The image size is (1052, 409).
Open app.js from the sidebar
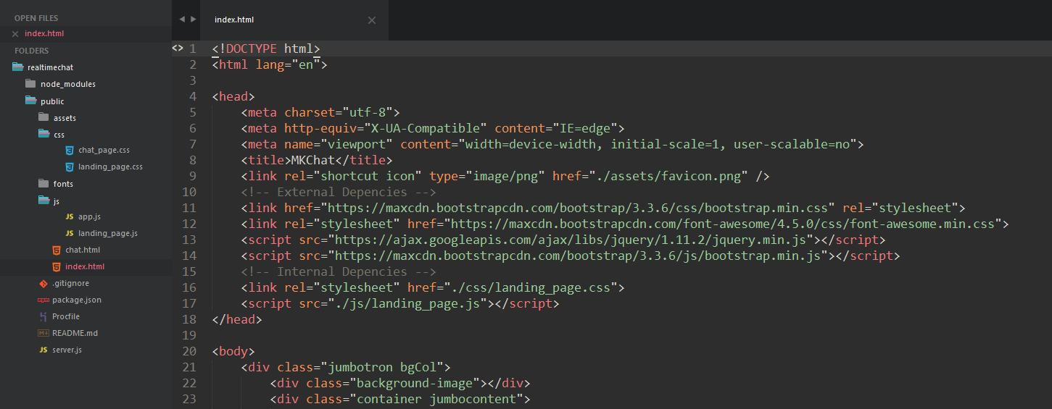pos(89,216)
